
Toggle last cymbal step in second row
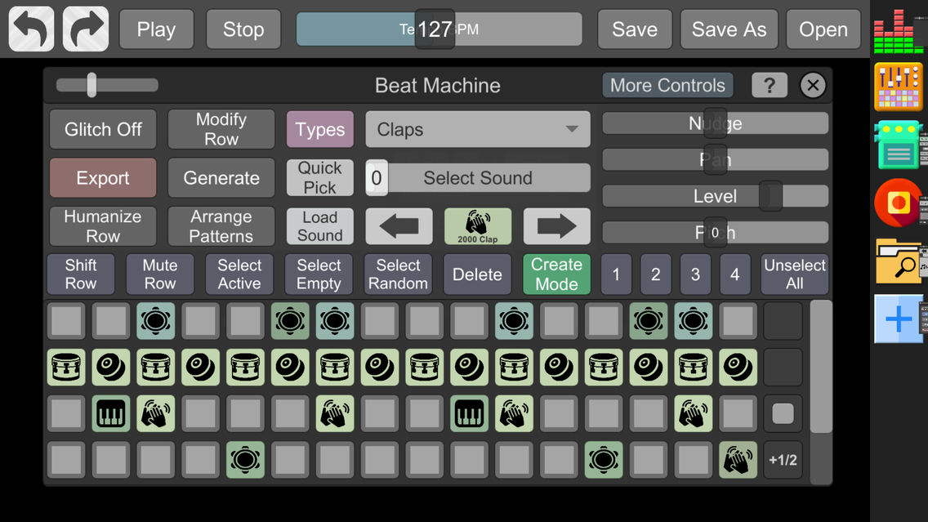point(738,367)
